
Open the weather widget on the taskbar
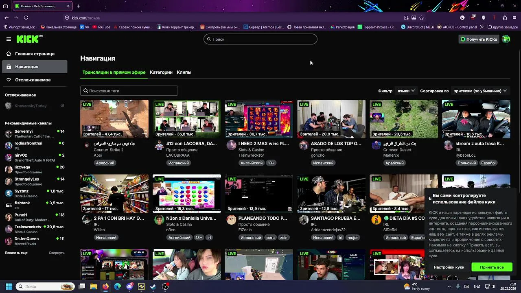[x=416, y=286]
